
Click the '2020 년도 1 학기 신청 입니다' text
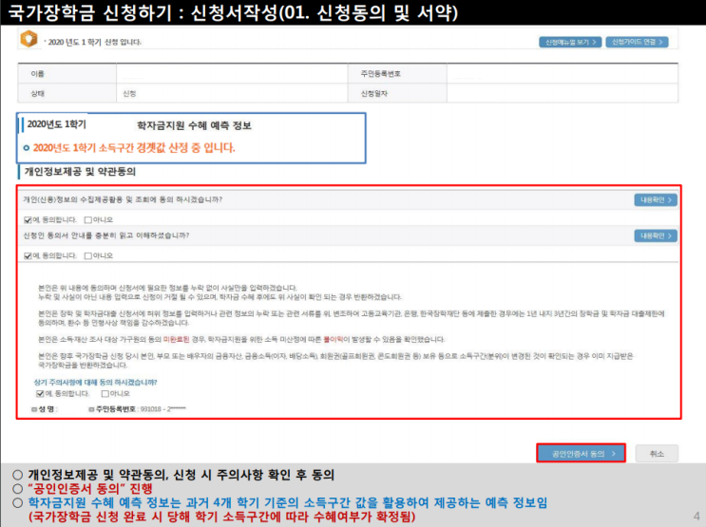point(95,43)
